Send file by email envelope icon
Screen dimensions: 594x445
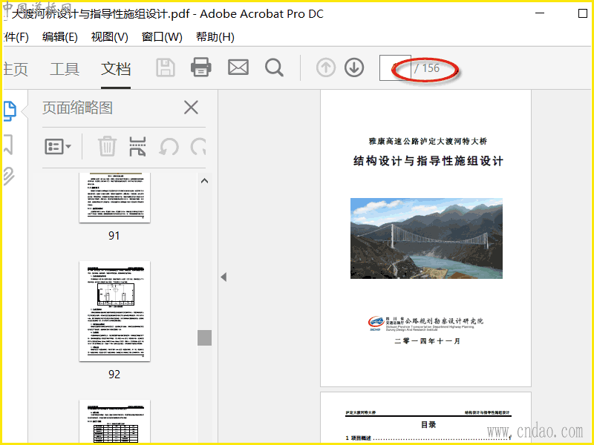(x=238, y=67)
